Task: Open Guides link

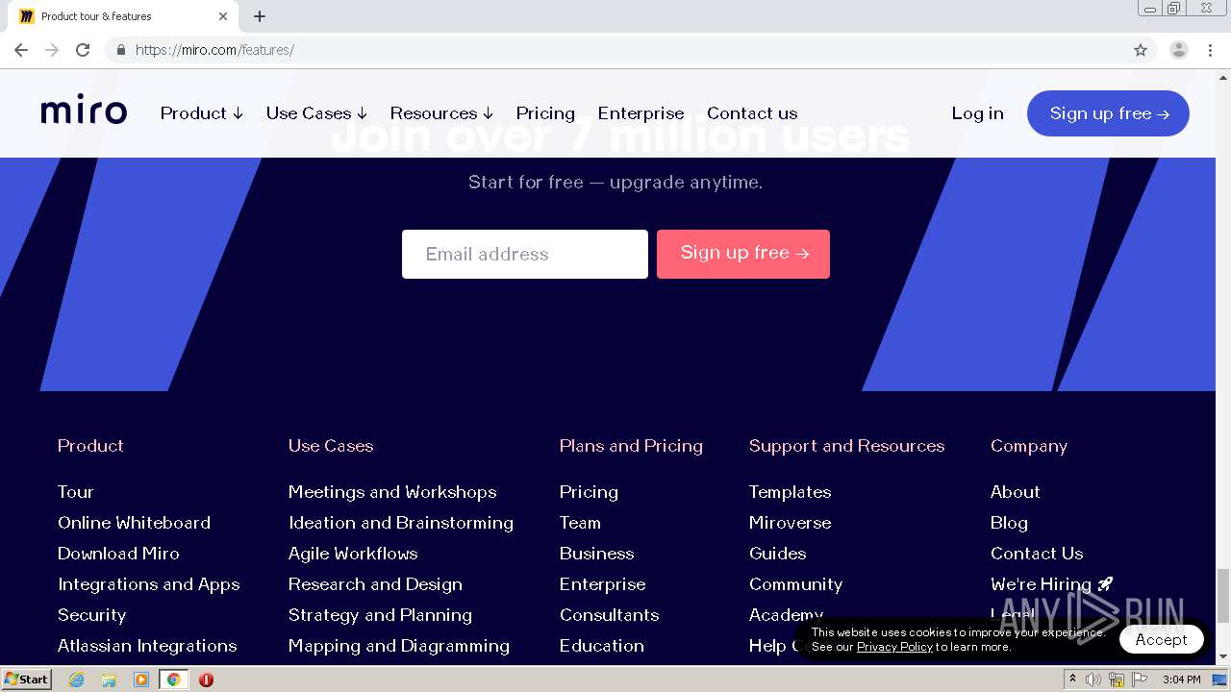Action: pos(778,554)
